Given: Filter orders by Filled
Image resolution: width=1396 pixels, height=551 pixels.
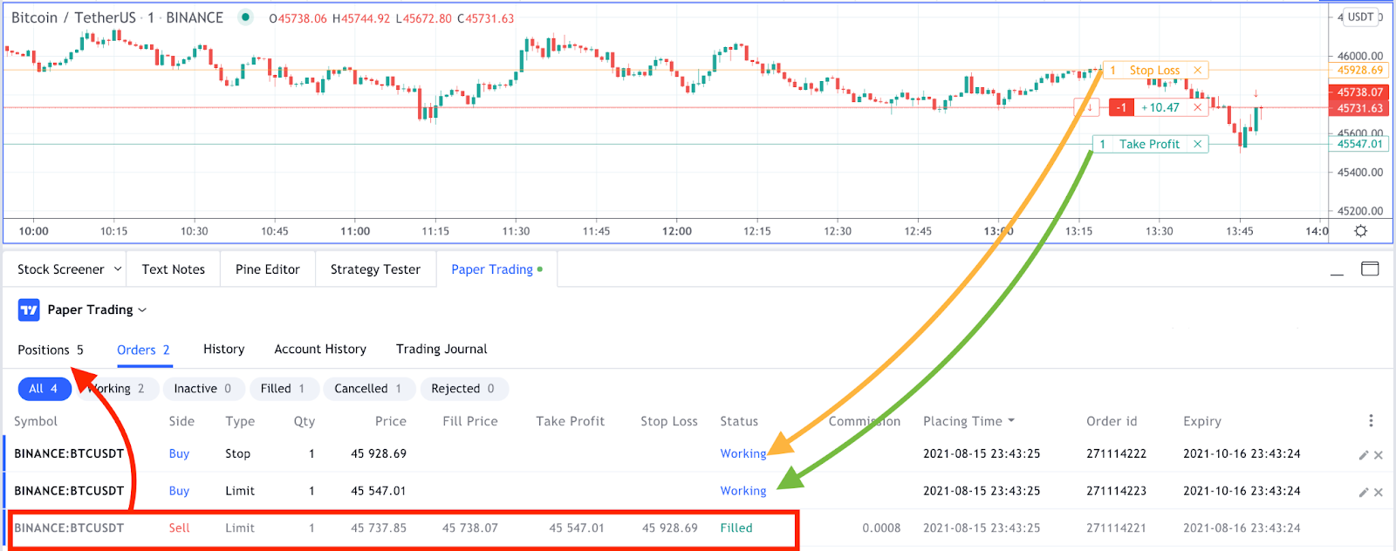Looking at the screenshot, I should (x=283, y=389).
